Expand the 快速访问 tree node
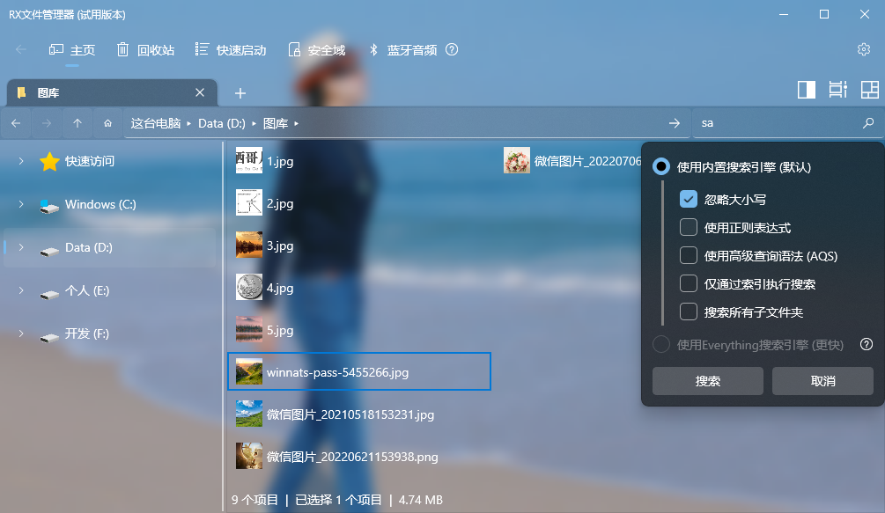The width and height of the screenshot is (885, 513). pos(21,161)
